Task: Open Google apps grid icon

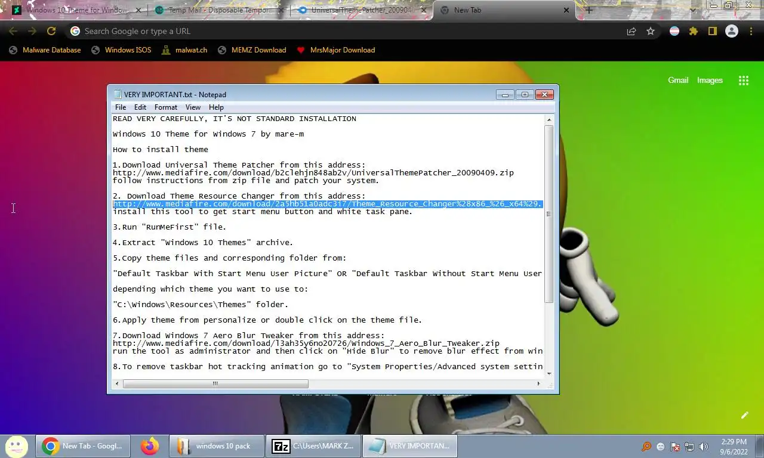Action: coord(744,81)
